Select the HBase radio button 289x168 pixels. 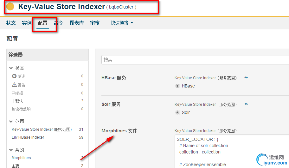pyautogui.click(x=177, y=86)
